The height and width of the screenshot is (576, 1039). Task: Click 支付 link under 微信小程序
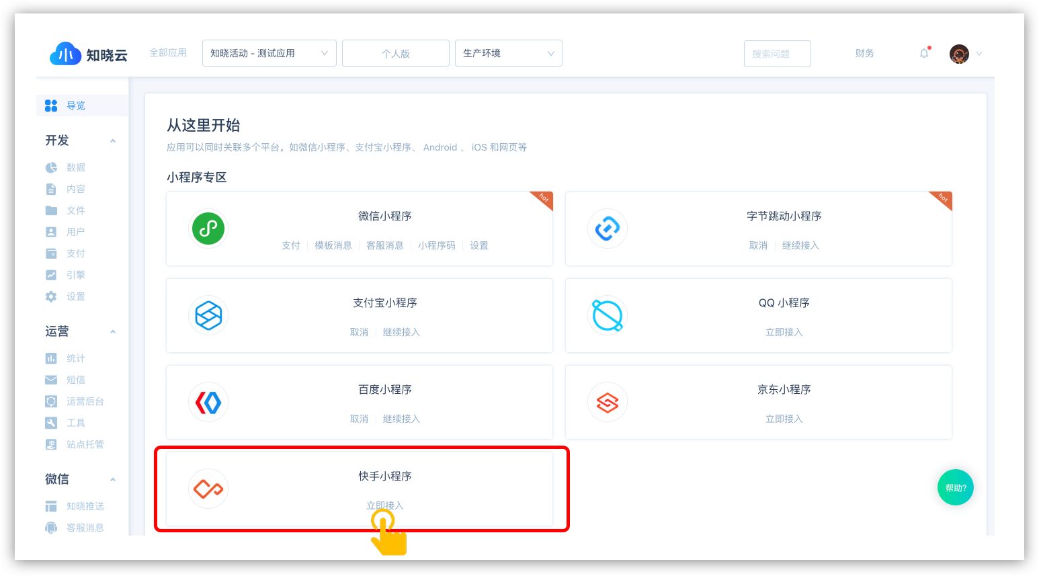[291, 245]
